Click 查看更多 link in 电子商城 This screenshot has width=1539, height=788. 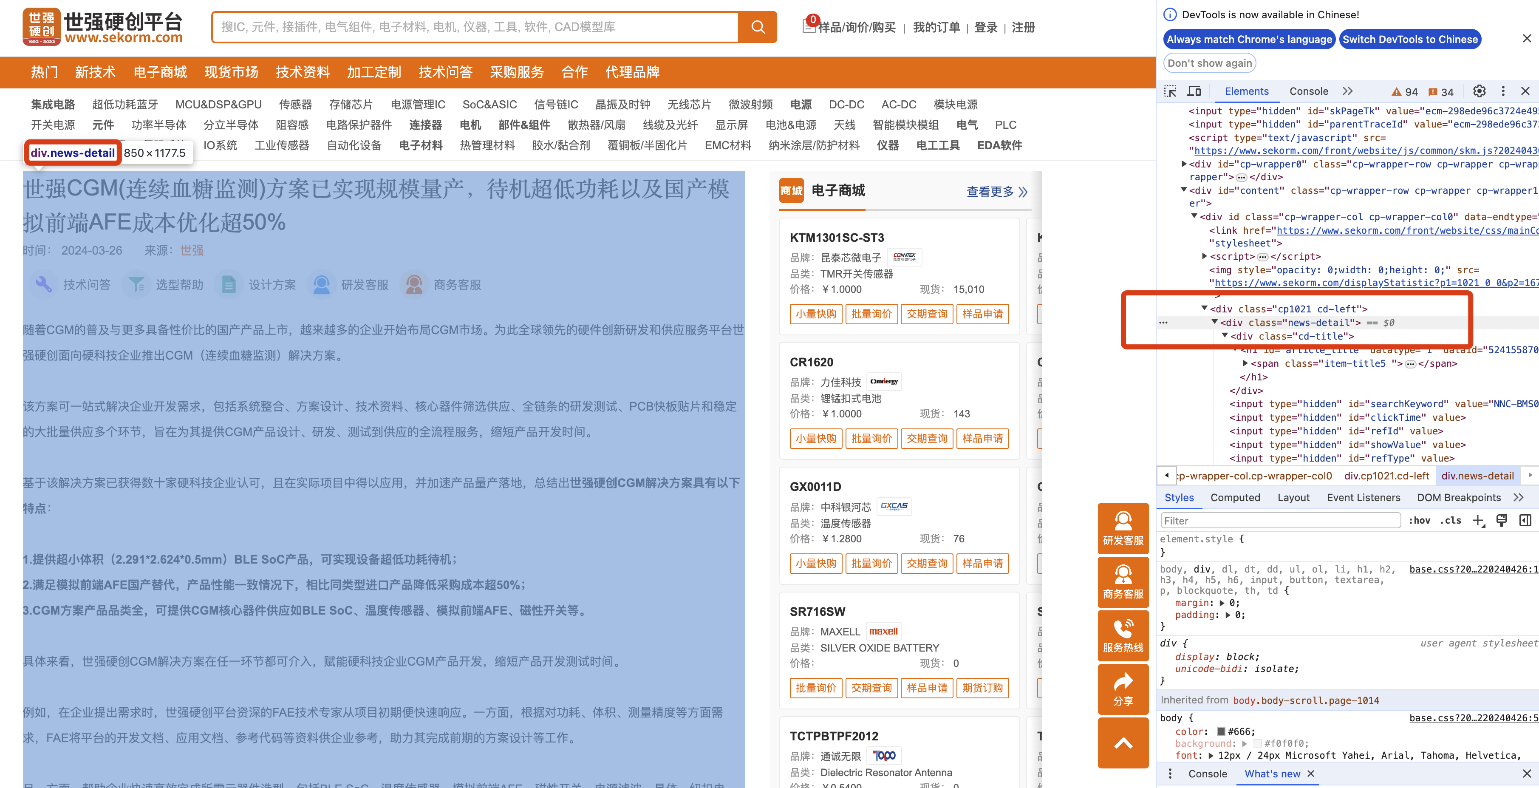click(996, 192)
